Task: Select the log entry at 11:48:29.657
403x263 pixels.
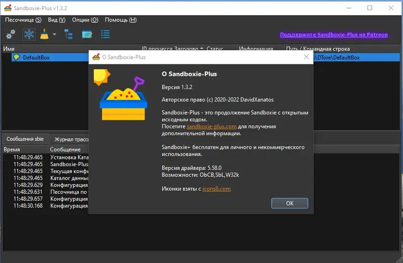Action: coord(46,199)
